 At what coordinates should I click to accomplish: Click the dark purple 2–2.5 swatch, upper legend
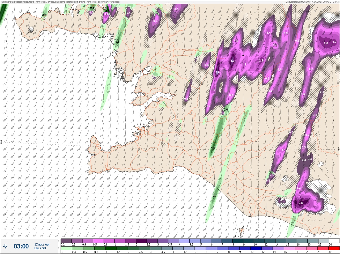[x=141, y=241]
